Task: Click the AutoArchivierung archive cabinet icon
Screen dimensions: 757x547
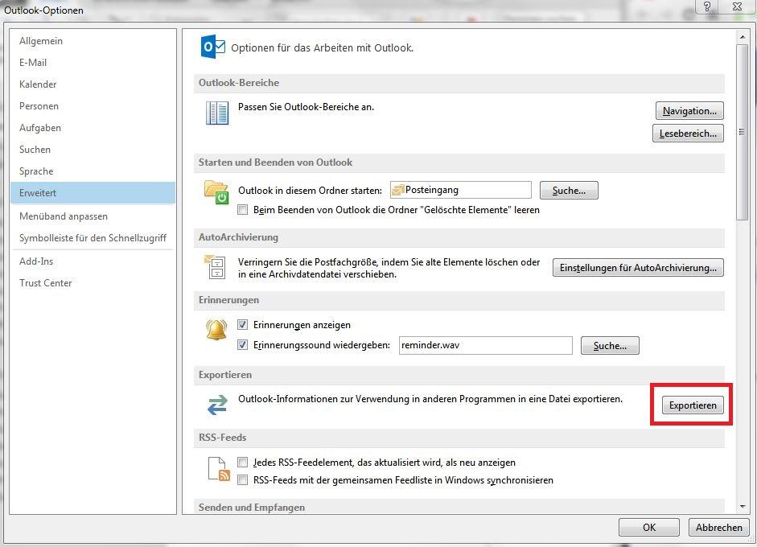Action: point(216,266)
